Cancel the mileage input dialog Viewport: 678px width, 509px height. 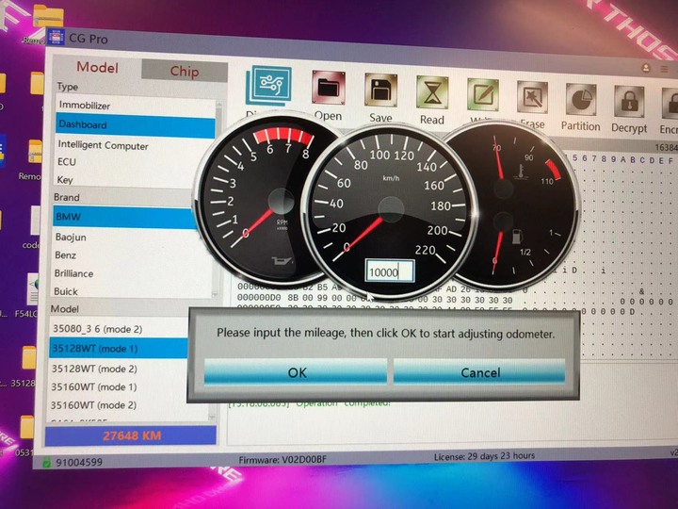[479, 372]
